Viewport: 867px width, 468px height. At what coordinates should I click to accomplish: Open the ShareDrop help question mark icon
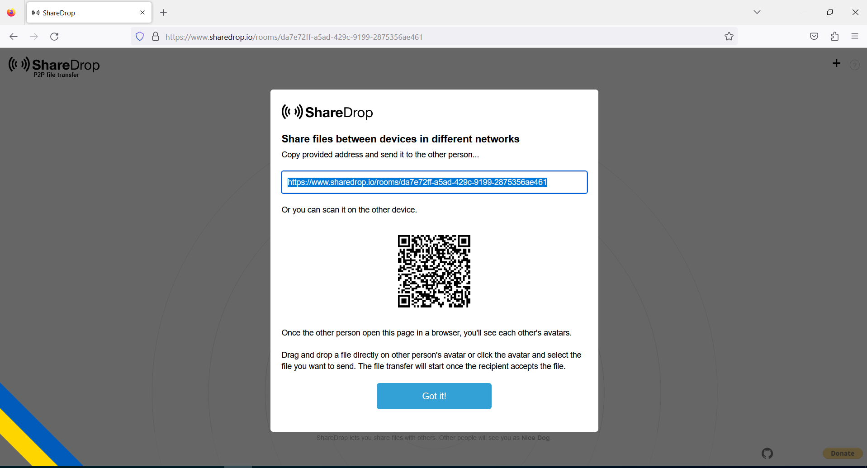(x=854, y=65)
